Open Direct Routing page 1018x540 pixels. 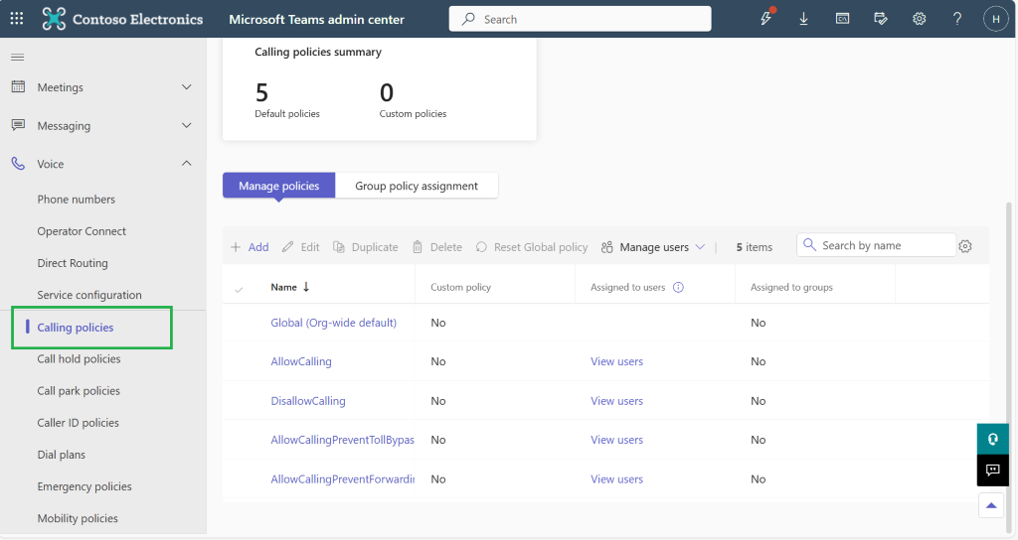click(72, 262)
